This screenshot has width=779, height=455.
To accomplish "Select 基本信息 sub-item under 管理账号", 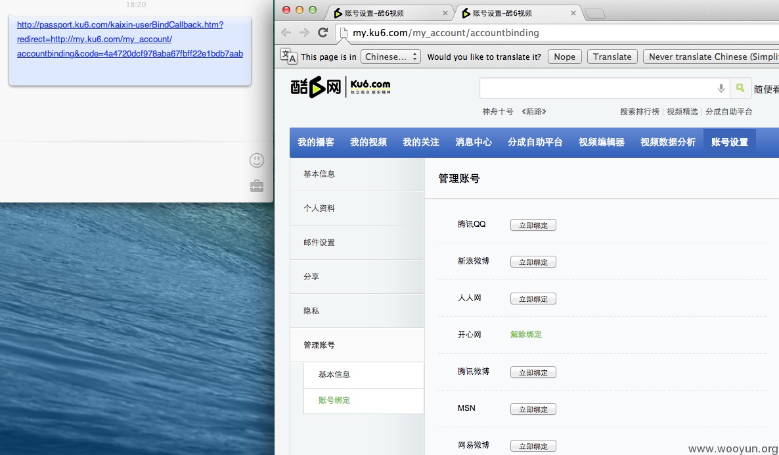I will click(364, 375).
